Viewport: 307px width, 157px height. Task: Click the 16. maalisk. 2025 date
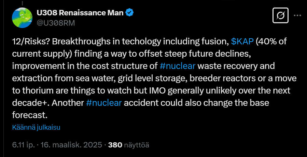(71, 145)
